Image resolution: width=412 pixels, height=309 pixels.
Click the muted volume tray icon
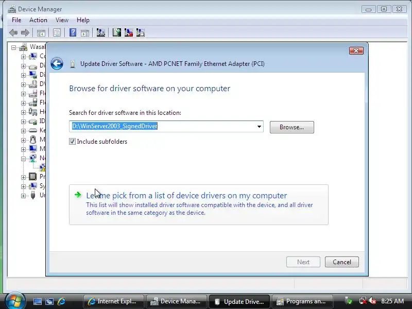click(x=372, y=301)
